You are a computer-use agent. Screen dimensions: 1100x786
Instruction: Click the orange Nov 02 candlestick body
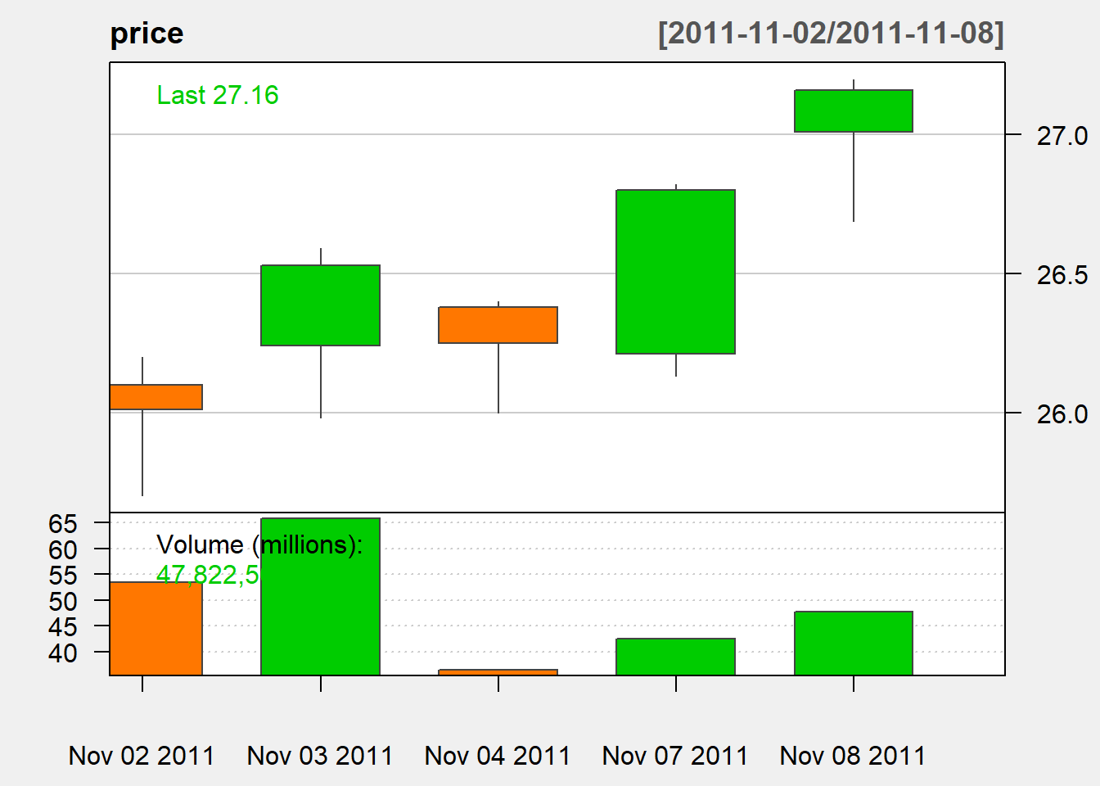pos(156,397)
